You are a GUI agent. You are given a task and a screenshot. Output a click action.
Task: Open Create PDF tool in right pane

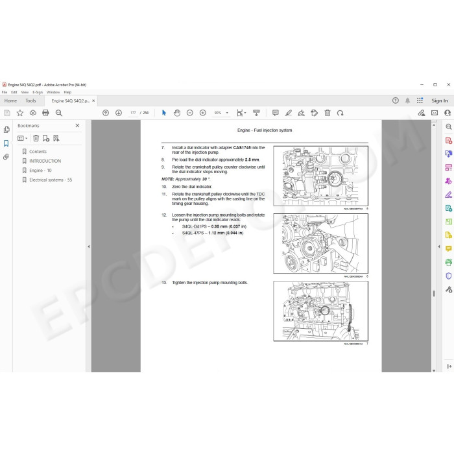pos(449,141)
